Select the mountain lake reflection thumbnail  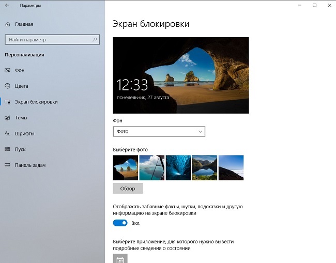[205, 168]
